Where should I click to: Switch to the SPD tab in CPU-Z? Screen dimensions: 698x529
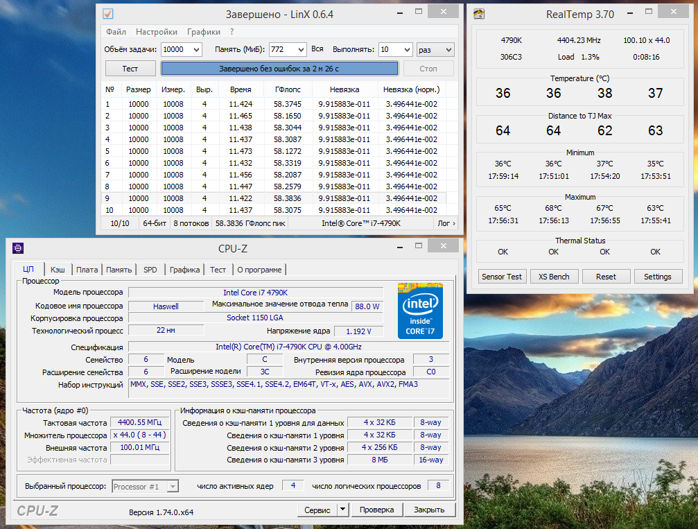point(150,270)
